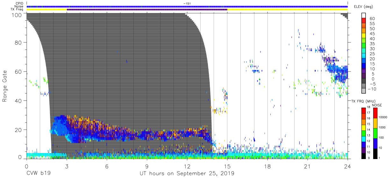
Task: Click the "UT hours on September 25, 2019" title
Action: coord(187,174)
